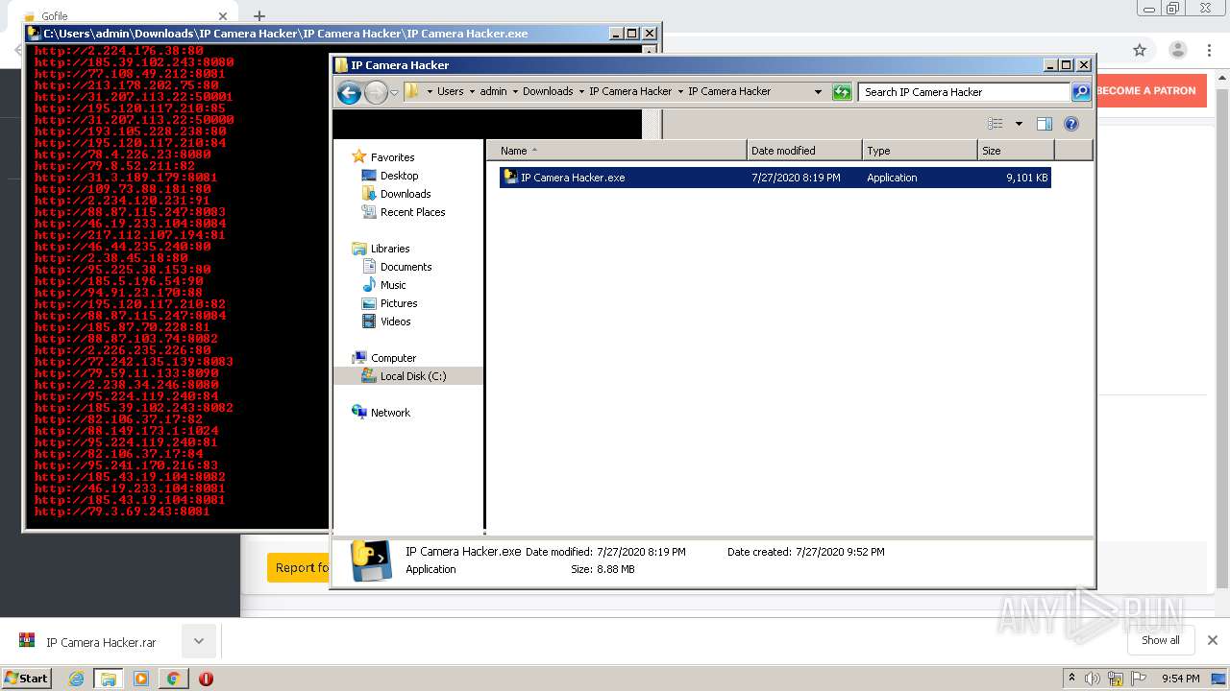Launch Internet Explorer from taskbar
This screenshot has width=1230, height=691.
click(x=76, y=679)
